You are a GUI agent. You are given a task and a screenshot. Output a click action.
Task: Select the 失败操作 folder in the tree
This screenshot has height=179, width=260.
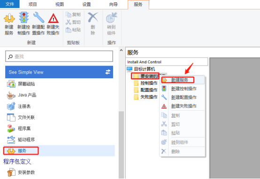[145, 97]
